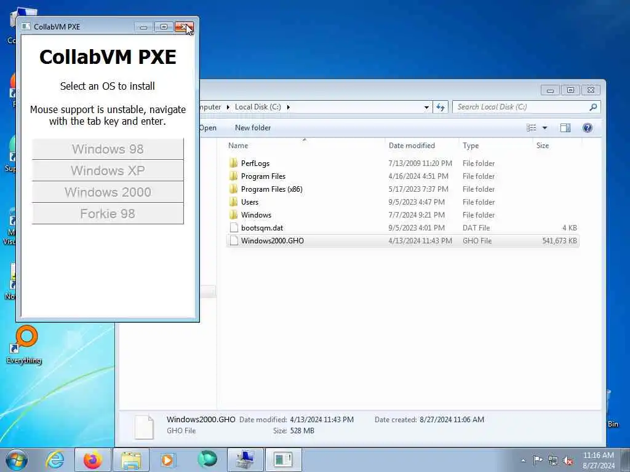Click Windows2000.GHO details pane thumbnail
The image size is (630, 472).
coord(144,427)
